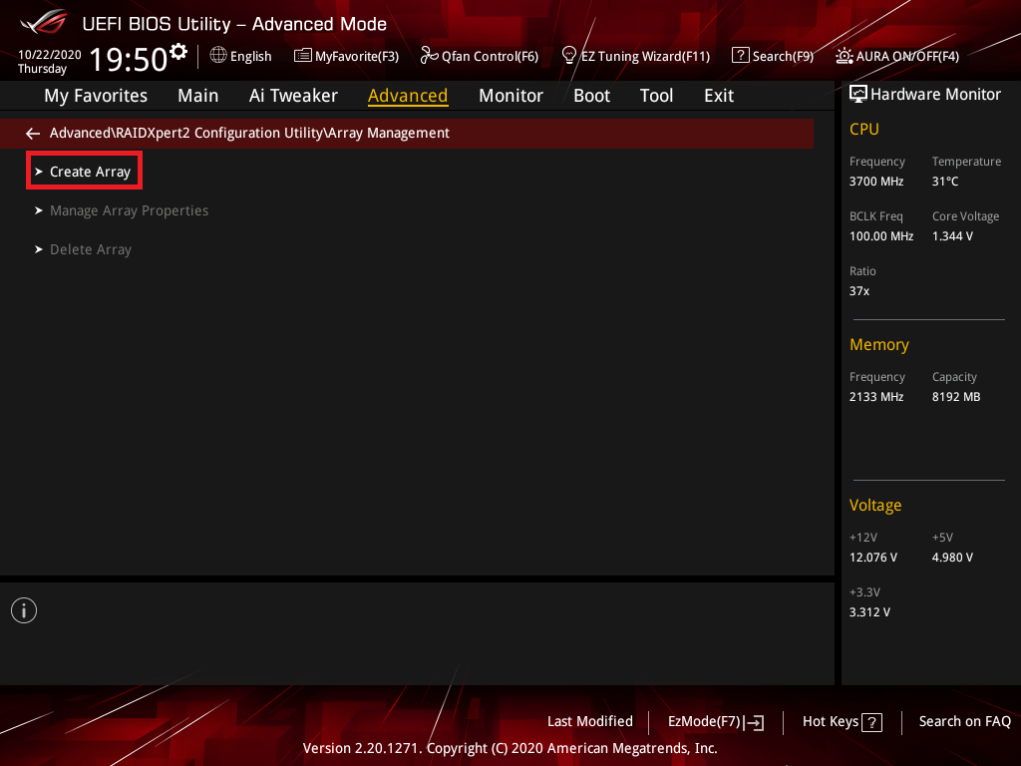Click the Search on FAQ link
Image resolution: width=1021 pixels, height=766 pixels.
click(x=964, y=721)
